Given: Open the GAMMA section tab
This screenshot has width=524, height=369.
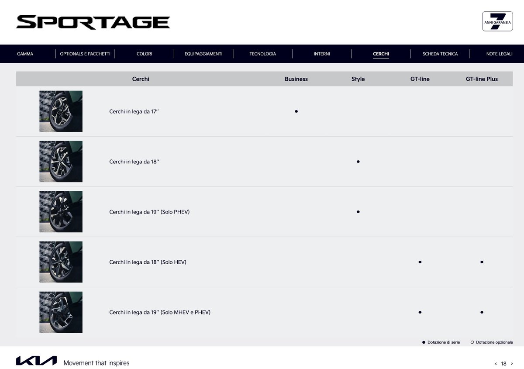Looking at the screenshot, I should click(25, 54).
